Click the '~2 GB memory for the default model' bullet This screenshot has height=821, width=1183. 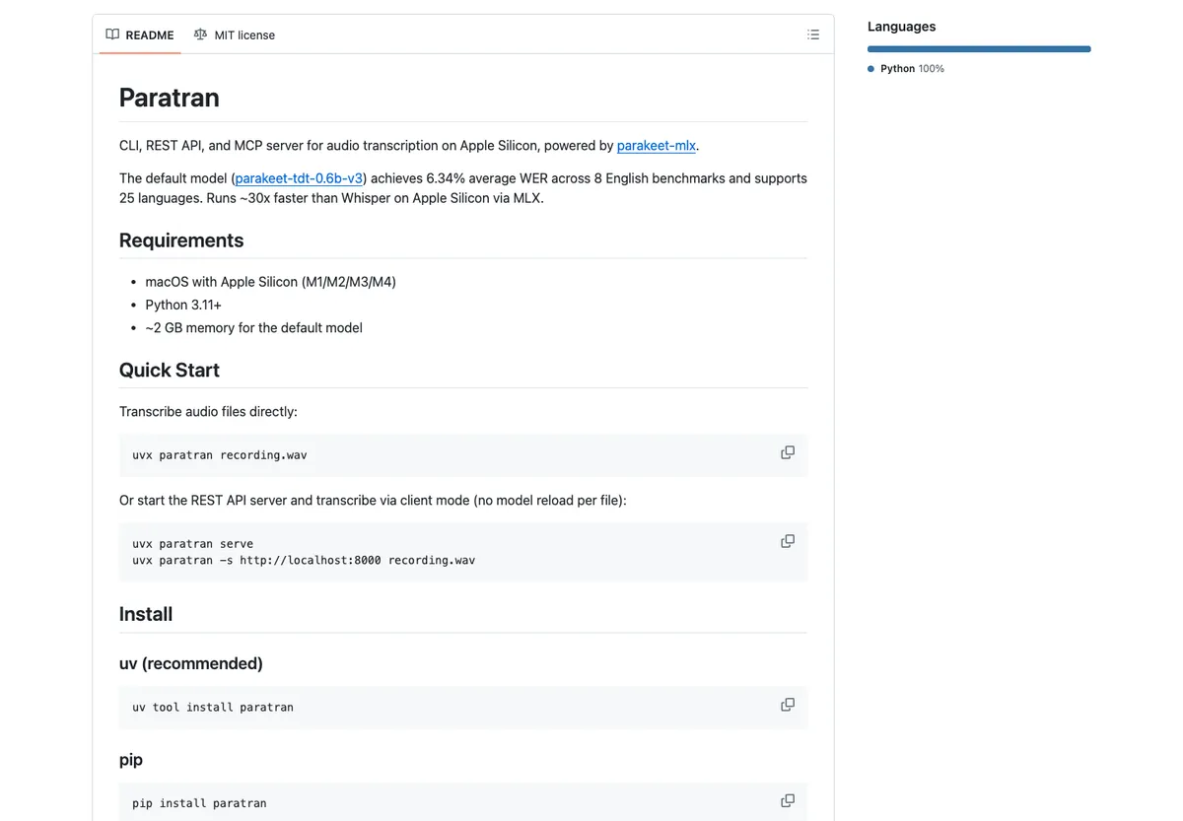[x=253, y=327]
